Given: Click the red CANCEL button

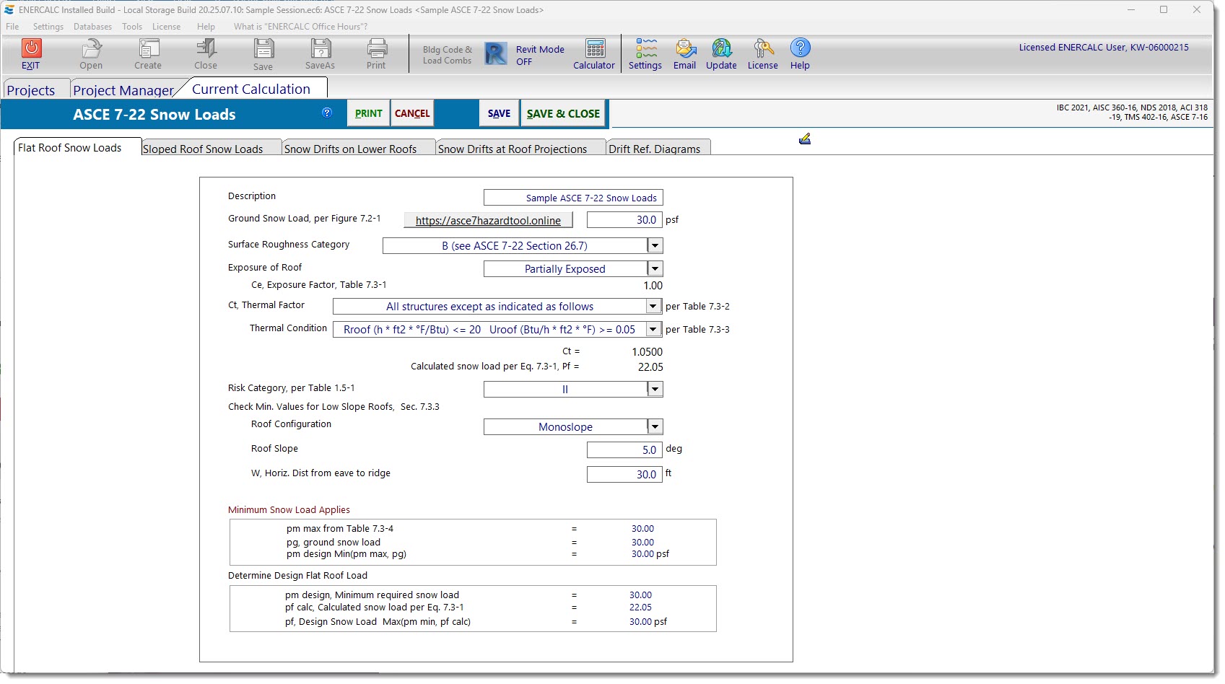Looking at the screenshot, I should pos(412,113).
